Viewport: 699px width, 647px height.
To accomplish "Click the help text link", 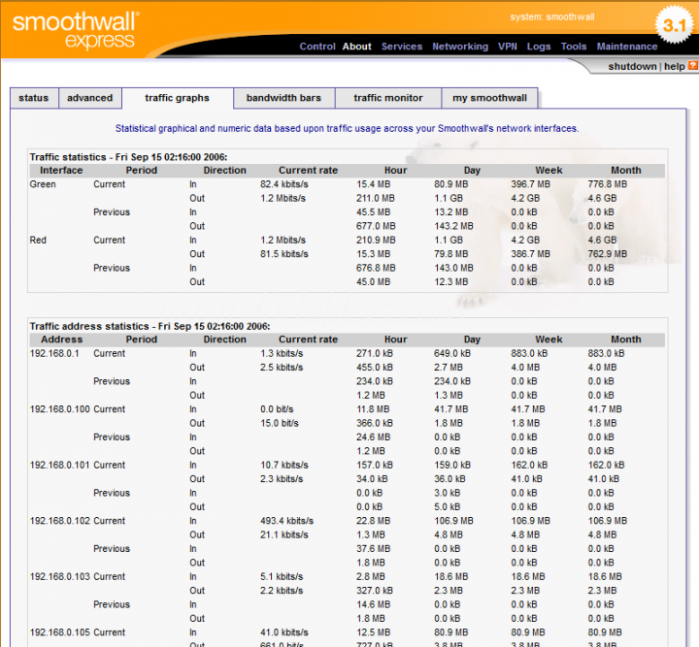I will click(674, 67).
